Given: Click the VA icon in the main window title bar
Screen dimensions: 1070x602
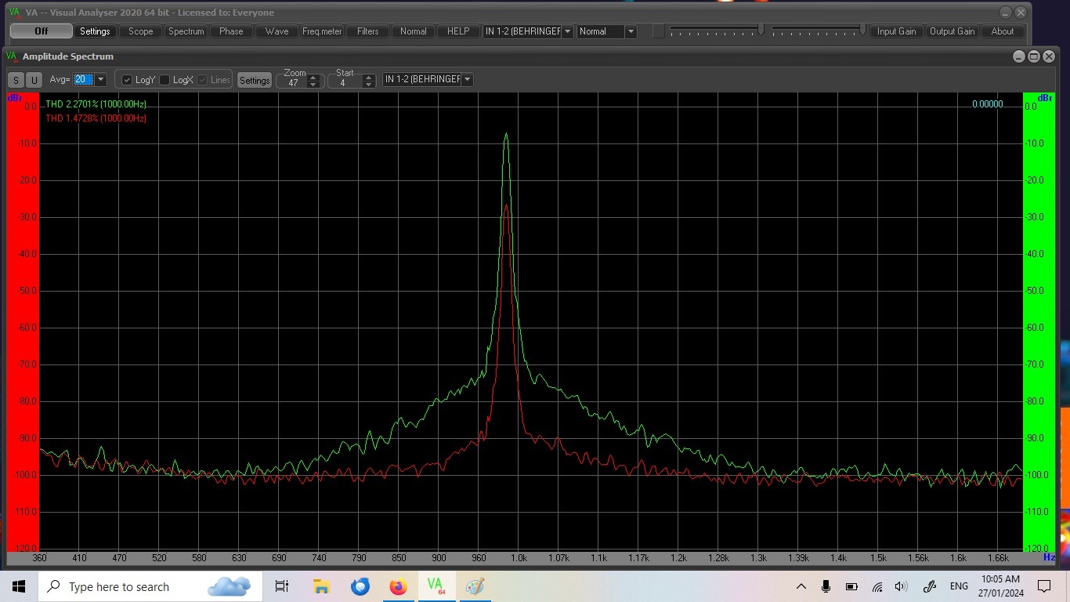Looking at the screenshot, I should coord(14,12).
